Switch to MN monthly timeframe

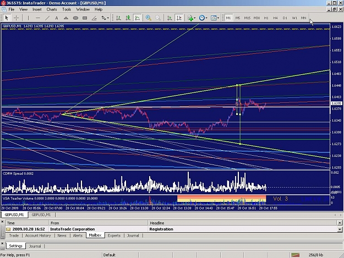pyautogui.click(x=304, y=18)
